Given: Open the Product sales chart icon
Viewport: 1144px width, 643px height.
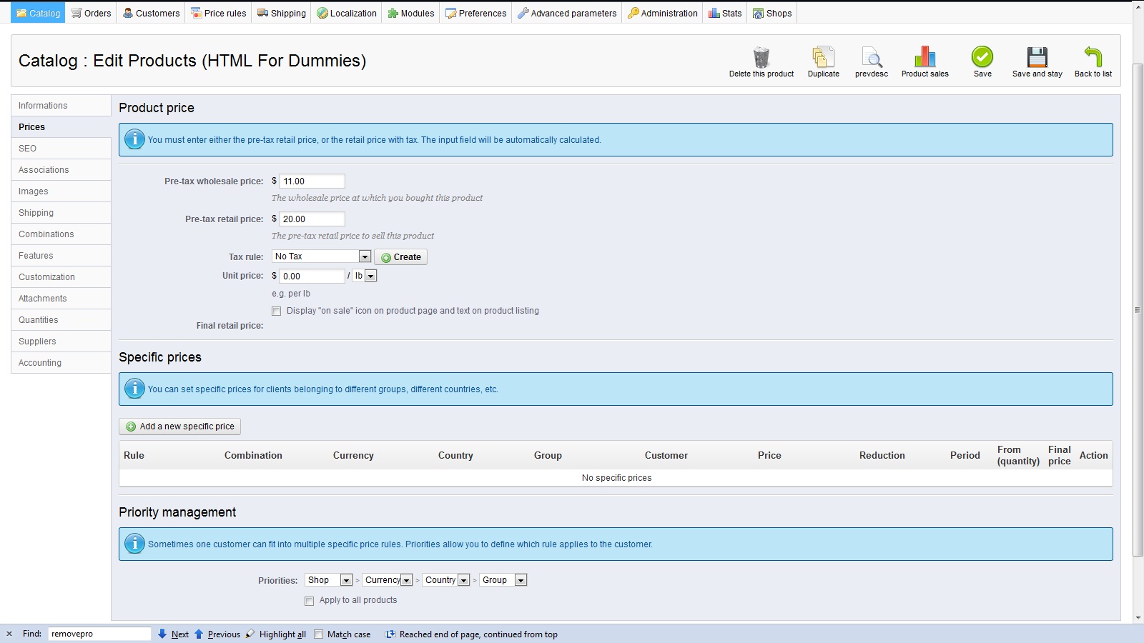Looking at the screenshot, I should pyautogui.click(x=924, y=57).
